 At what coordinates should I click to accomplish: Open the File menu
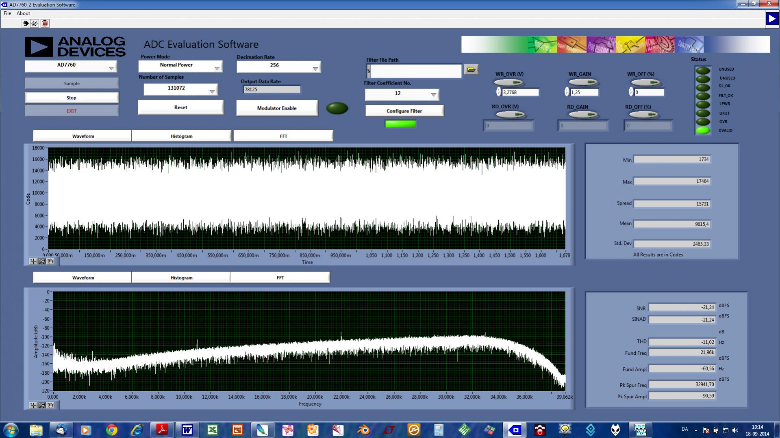tap(7, 13)
